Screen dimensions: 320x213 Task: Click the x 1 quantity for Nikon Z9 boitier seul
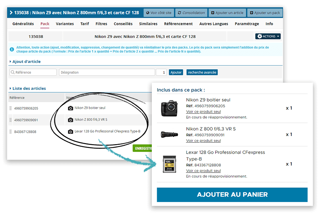point(289,108)
